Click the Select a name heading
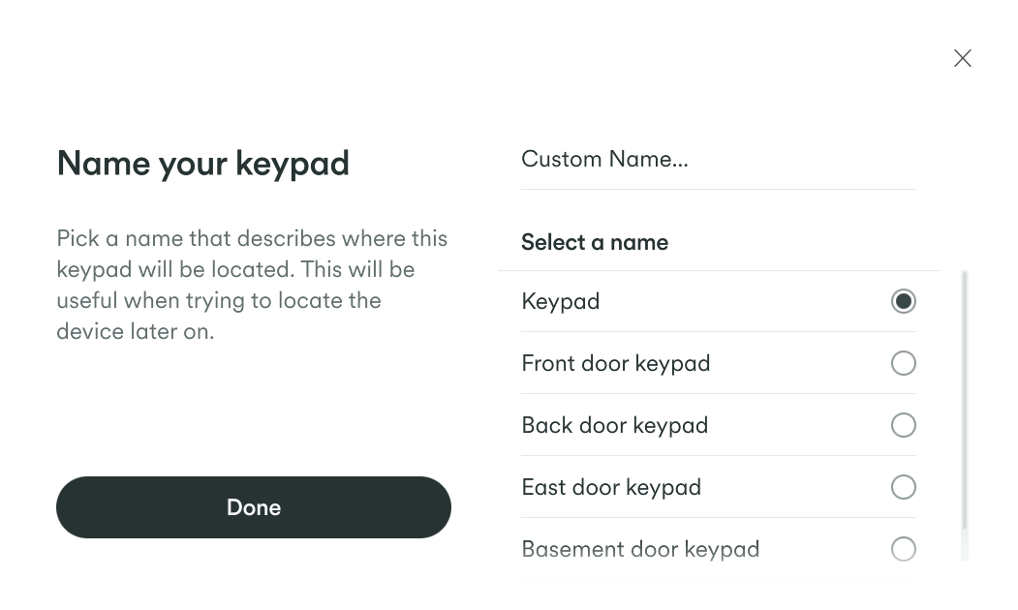This screenshot has height=610, width=1018. [594, 242]
